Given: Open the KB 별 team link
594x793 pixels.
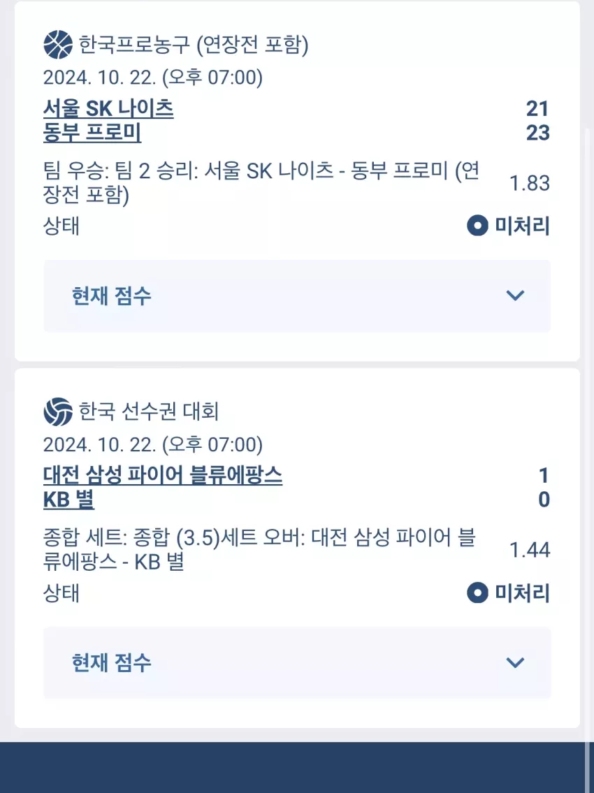Looking at the screenshot, I should pos(68,500).
